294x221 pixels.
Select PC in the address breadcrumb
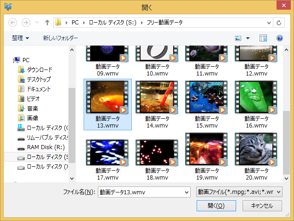[x=75, y=23]
